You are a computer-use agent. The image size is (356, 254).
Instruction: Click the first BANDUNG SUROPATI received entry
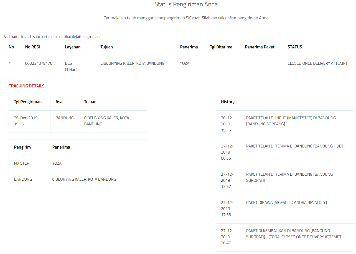pyautogui.click(x=289, y=177)
